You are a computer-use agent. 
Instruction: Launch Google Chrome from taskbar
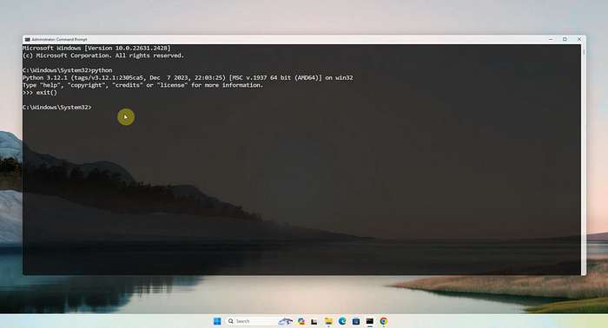pos(384,321)
